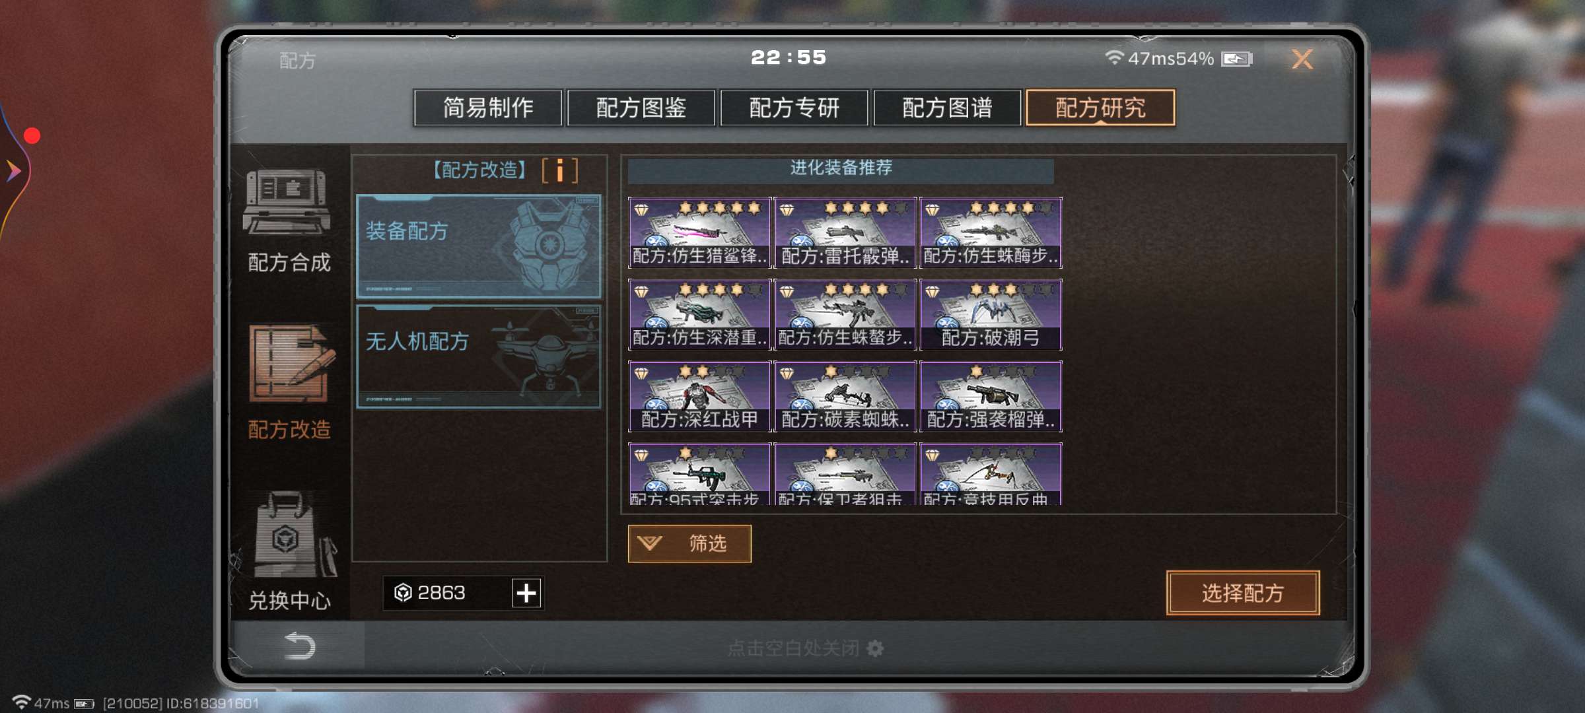Click the 选择配方 button
This screenshot has width=1585, height=713.
tap(1243, 593)
